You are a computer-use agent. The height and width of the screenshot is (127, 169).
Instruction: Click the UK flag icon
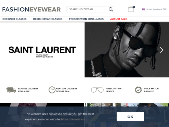[144, 9]
